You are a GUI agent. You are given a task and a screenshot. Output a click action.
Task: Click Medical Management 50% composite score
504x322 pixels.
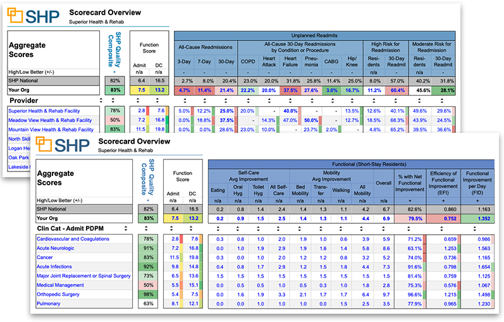[x=148, y=285]
